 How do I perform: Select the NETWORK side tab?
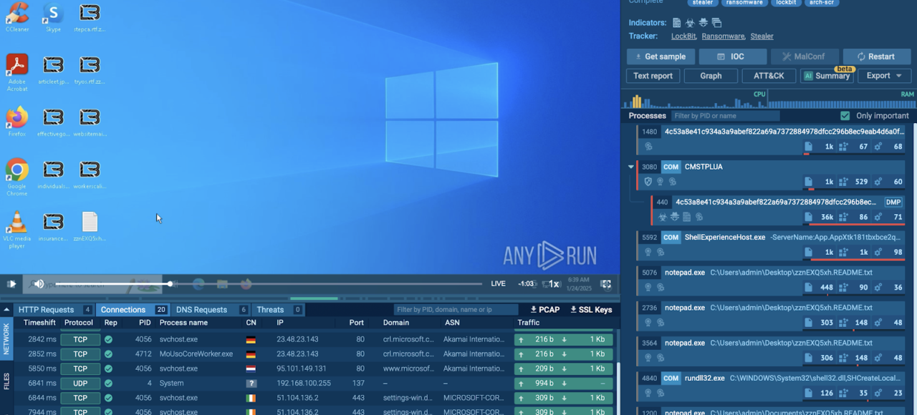(6, 339)
